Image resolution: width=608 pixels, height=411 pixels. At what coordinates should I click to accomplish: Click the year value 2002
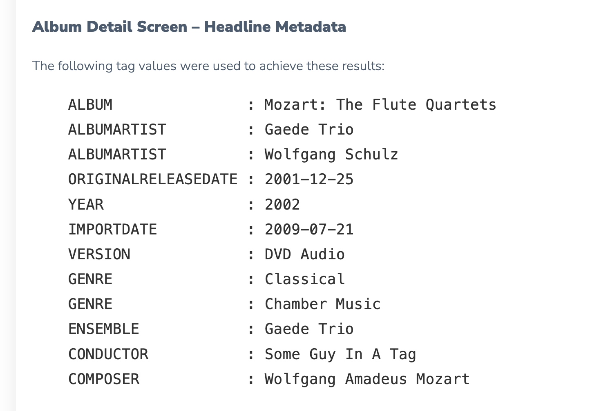(x=282, y=204)
